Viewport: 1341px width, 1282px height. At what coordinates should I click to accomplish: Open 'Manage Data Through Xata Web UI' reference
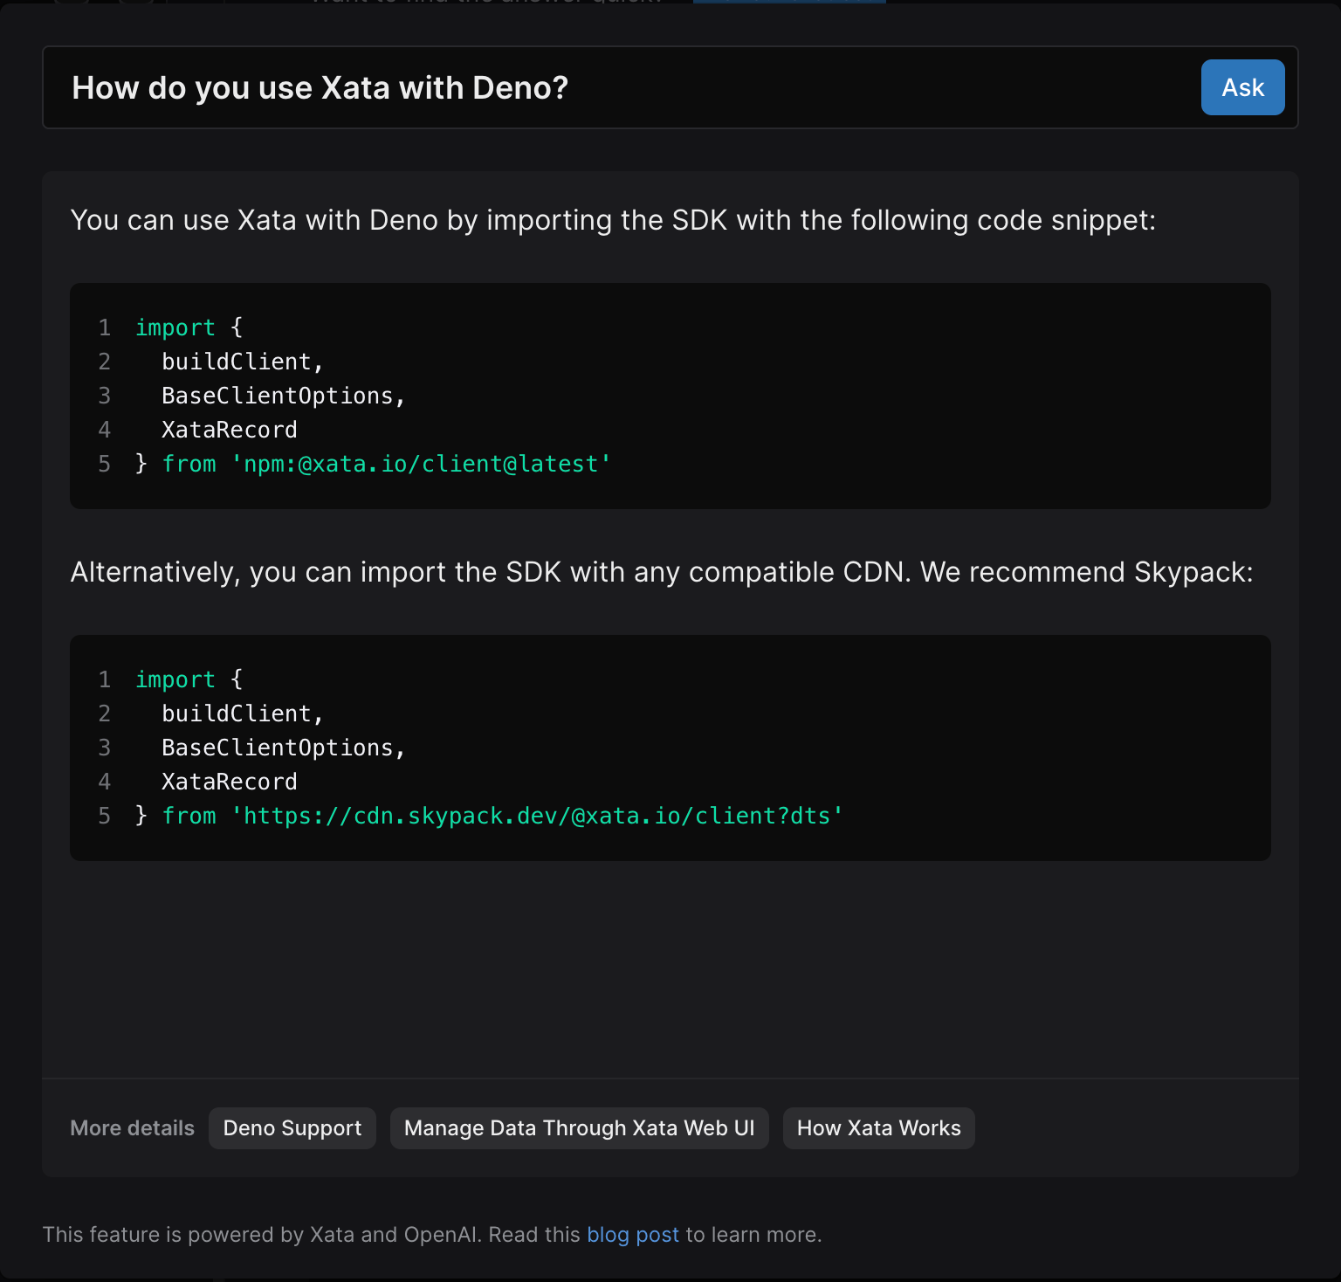tap(579, 1128)
